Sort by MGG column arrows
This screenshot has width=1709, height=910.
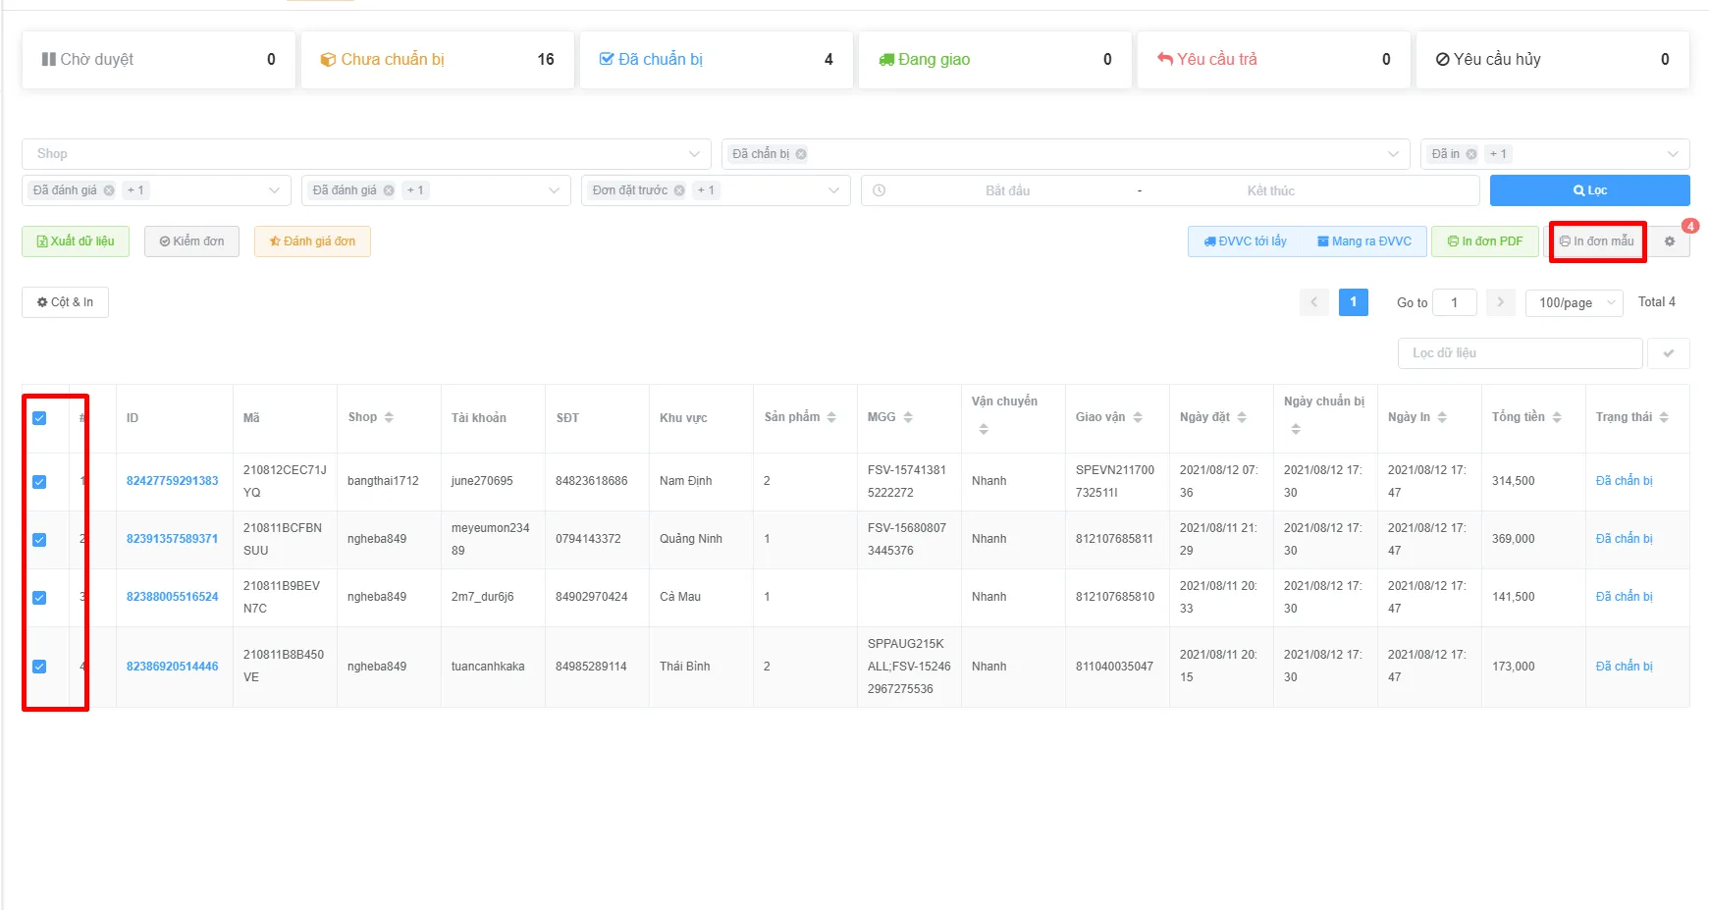908,417
